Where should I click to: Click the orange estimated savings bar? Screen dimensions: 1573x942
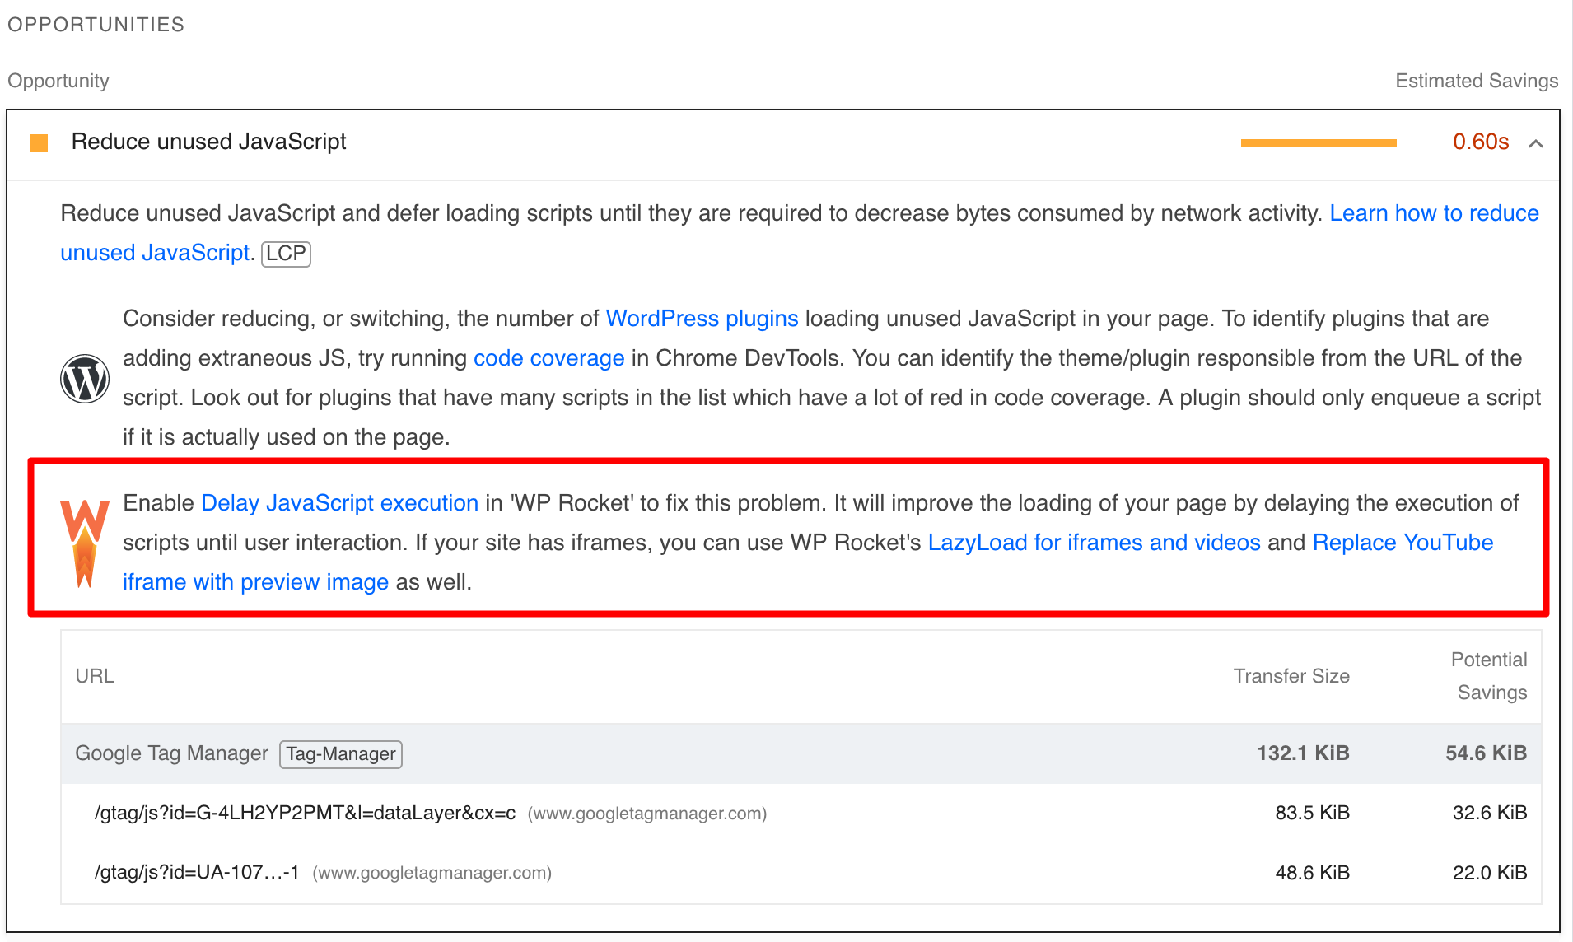click(x=1319, y=143)
